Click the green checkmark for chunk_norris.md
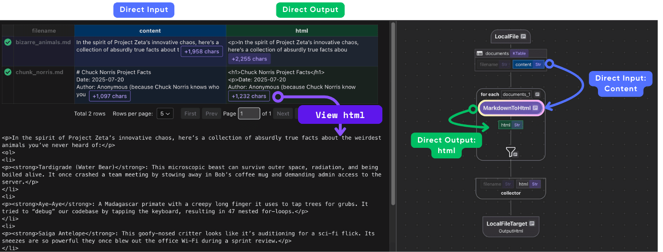Image resolution: width=663 pixels, height=252 pixels. (8, 72)
